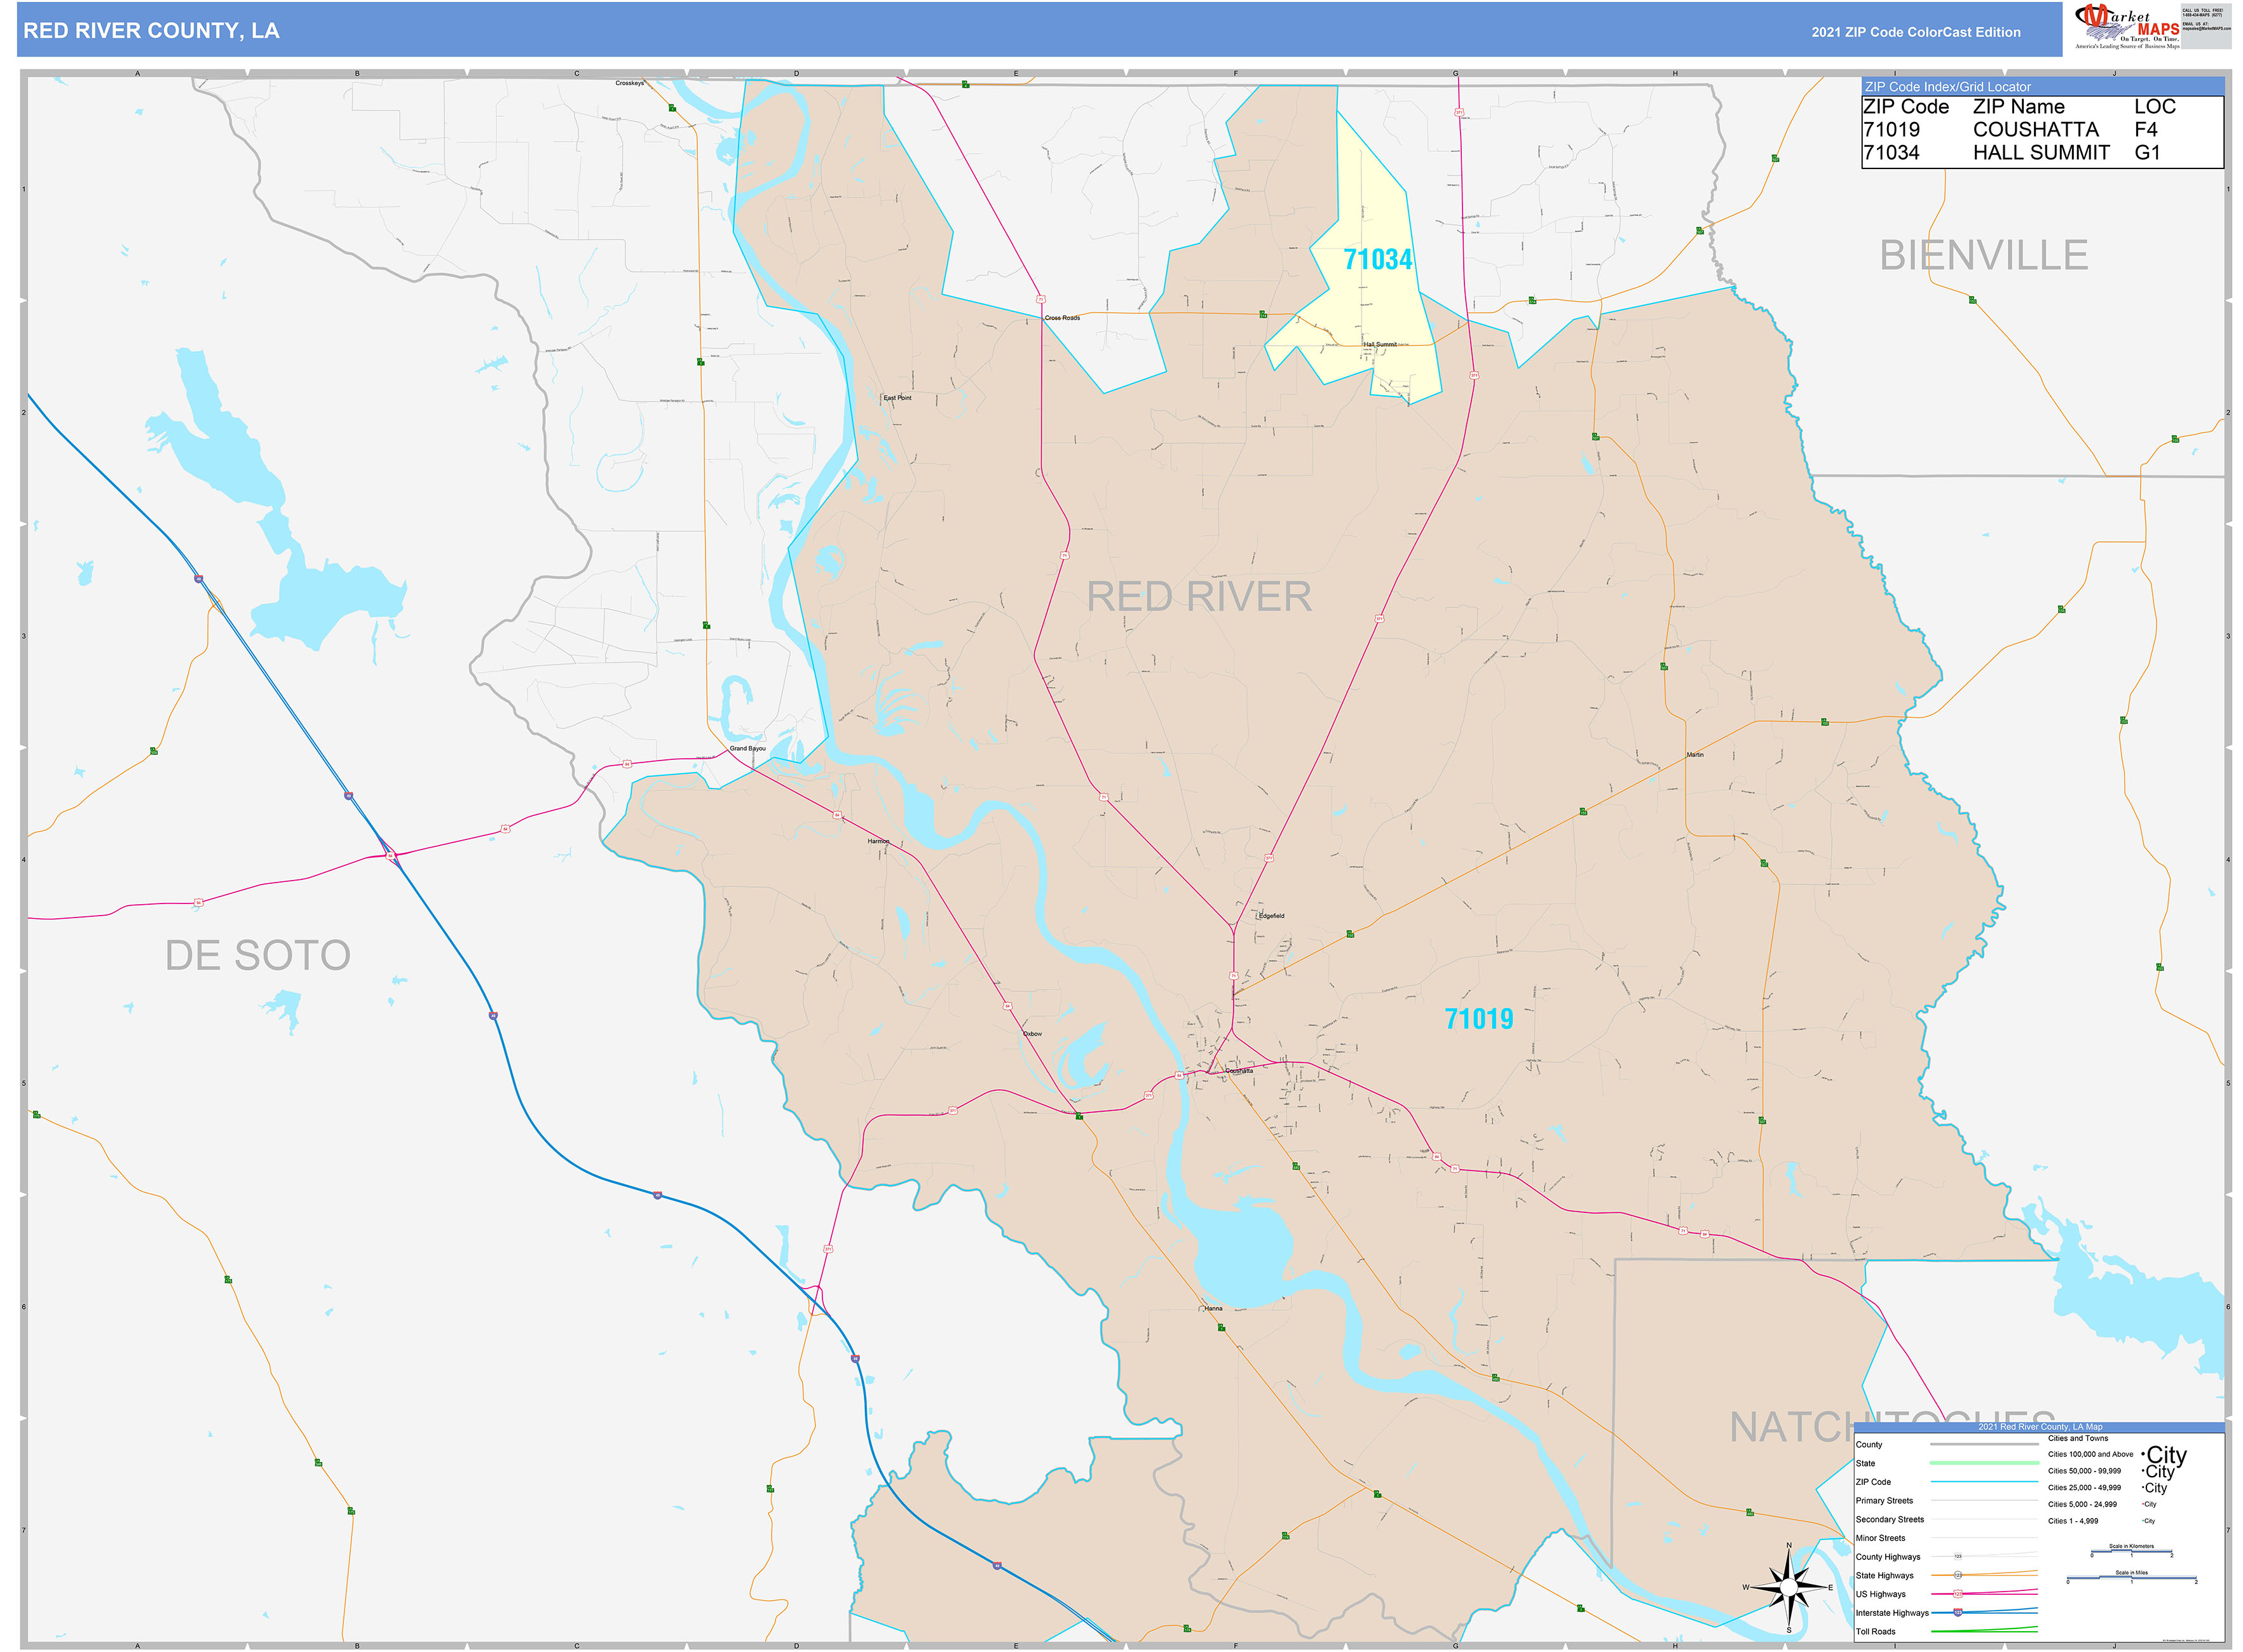The height and width of the screenshot is (1652, 2243).
Task: Click '2021 ZIP Code ColorCast Edition' text
Action: (x=1915, y=32)
